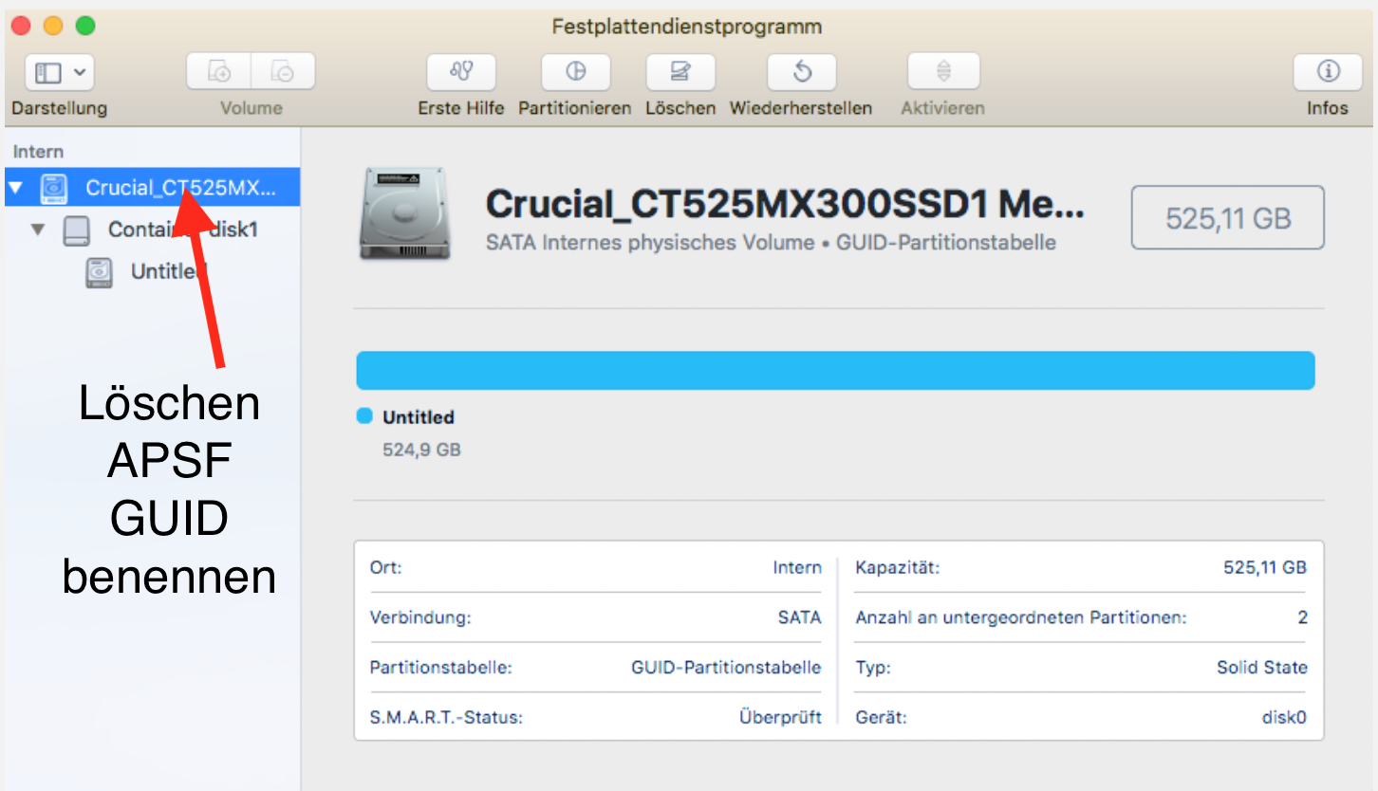Image resolution: width=1378 pixels, height=791 pixels.
Task: Click the 525,11 GB capacity box
Action: pyautogui.click(x=1227, y=218)
